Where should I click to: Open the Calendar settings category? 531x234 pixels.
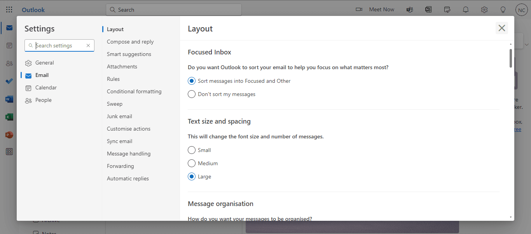click(x=59, y=87)
